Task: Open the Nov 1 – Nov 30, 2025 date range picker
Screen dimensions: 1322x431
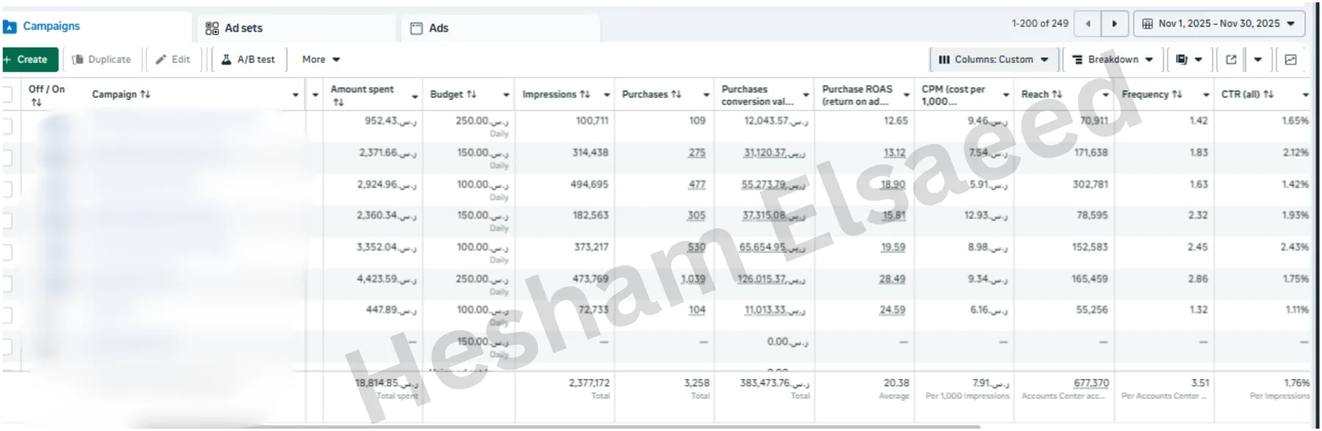Action: (1219, 23)
